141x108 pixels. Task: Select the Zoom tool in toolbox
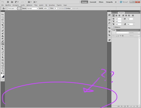point(3,71)
